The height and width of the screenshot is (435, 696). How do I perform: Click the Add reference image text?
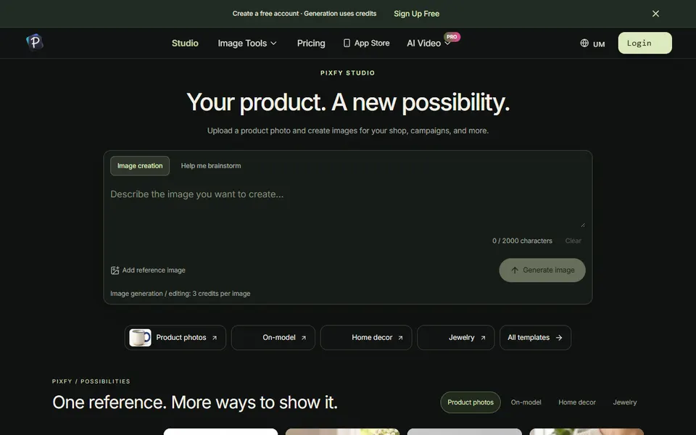pyautogui.click(x=154, y=270)
